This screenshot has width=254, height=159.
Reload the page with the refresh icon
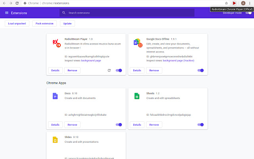pyautogui.click(x=17, y=3)
